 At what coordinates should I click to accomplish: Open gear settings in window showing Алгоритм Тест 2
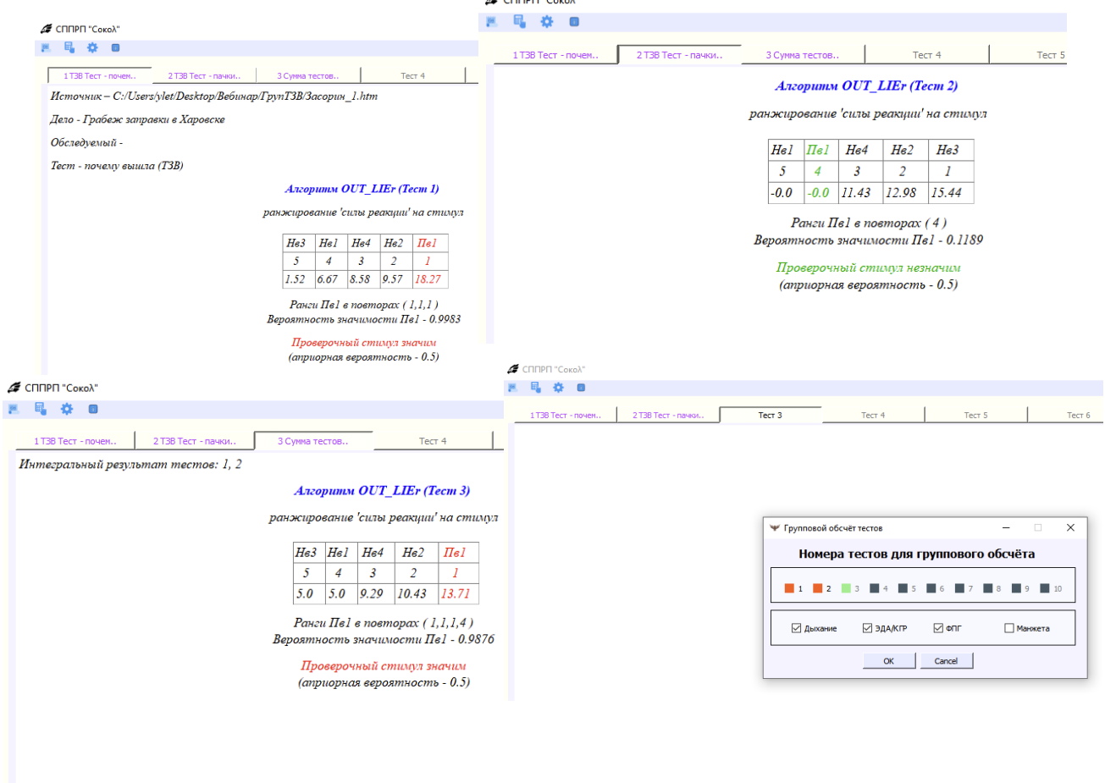point(547,22)
